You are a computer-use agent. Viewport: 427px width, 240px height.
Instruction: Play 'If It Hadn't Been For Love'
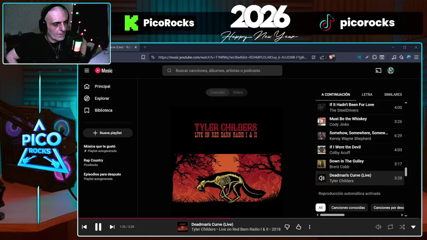point(360,107)
